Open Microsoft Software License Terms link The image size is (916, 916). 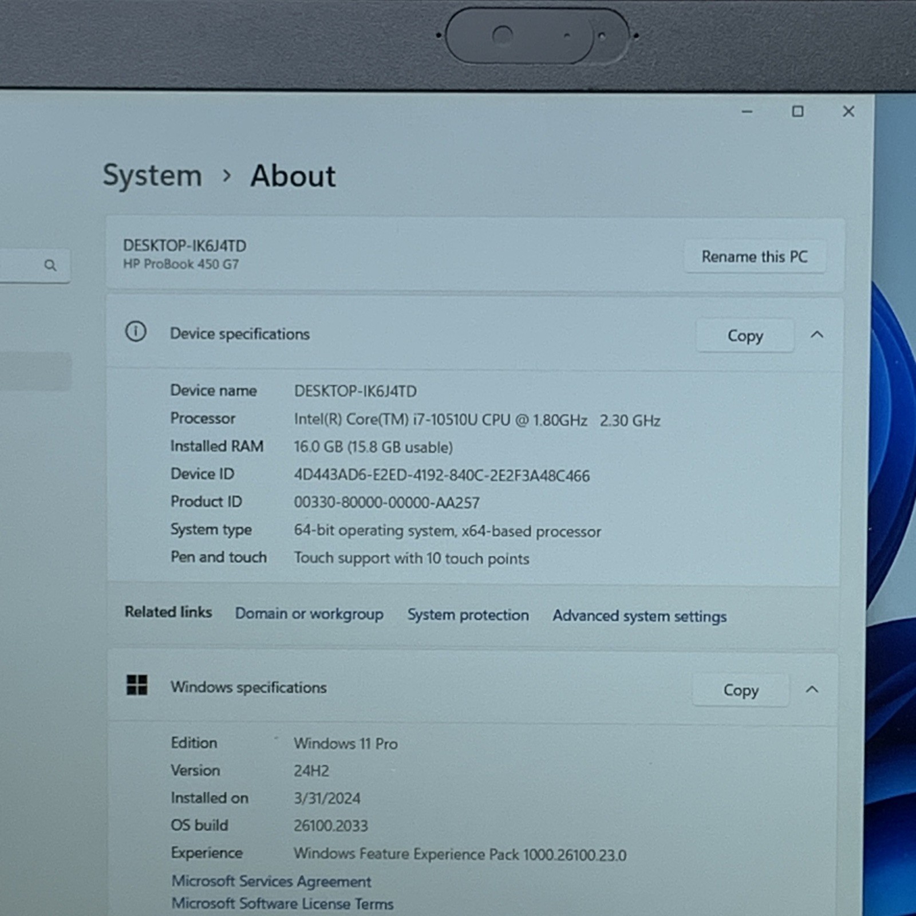(x=283, y=903)
